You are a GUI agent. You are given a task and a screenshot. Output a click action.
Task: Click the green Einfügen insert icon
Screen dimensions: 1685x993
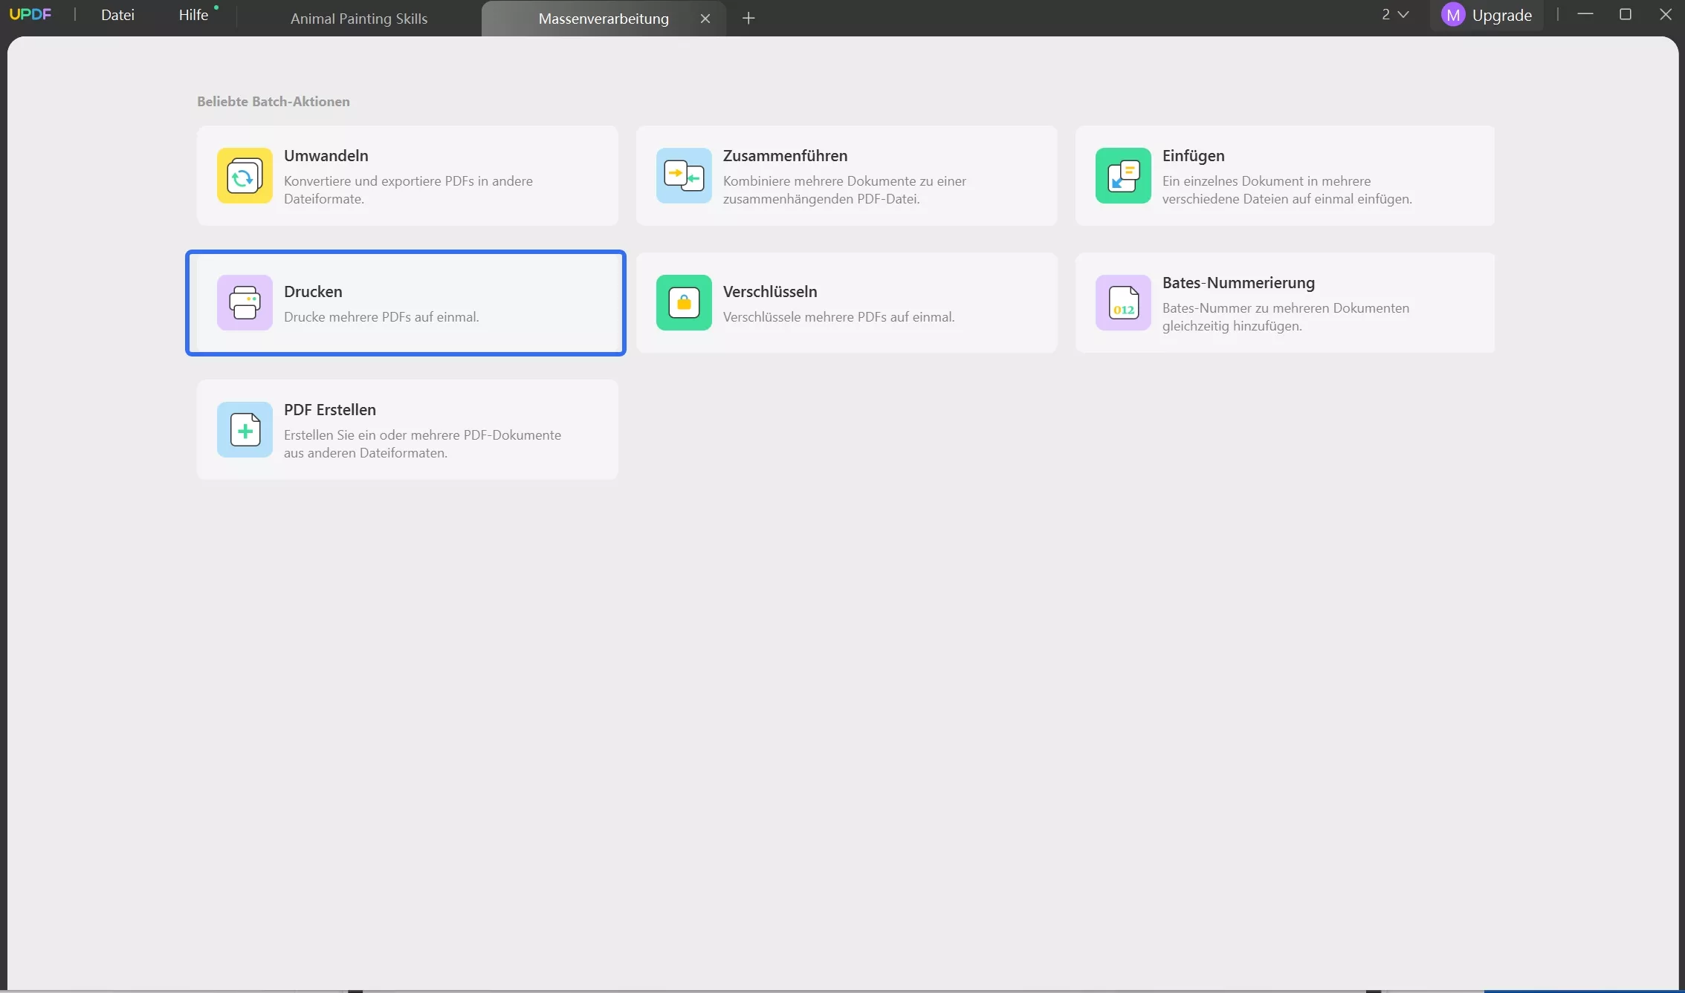pos(1123,176)
